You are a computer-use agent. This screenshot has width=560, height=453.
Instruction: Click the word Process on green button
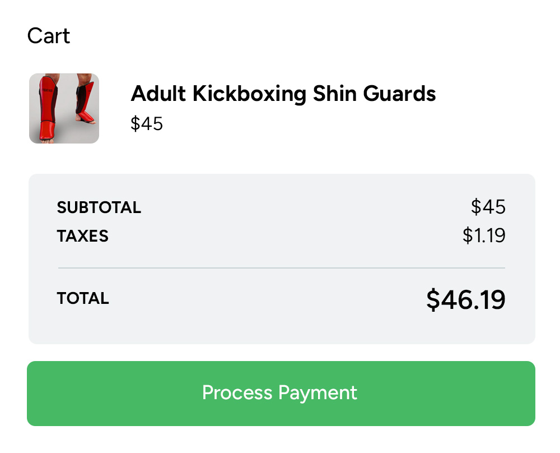coord(237,392)
